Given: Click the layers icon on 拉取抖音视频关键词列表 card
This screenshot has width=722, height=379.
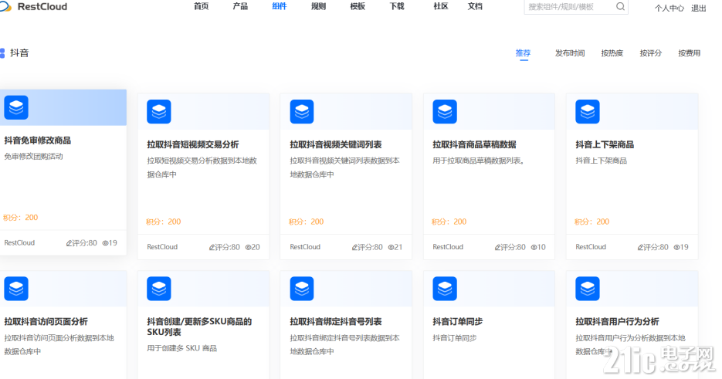Looking at the screenshot, I should pos(302,111).
